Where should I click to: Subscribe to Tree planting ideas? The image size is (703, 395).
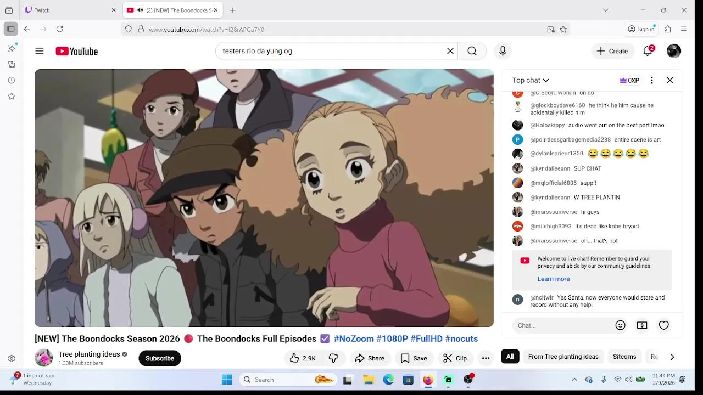pyautogui.click(x=160, y=358)
